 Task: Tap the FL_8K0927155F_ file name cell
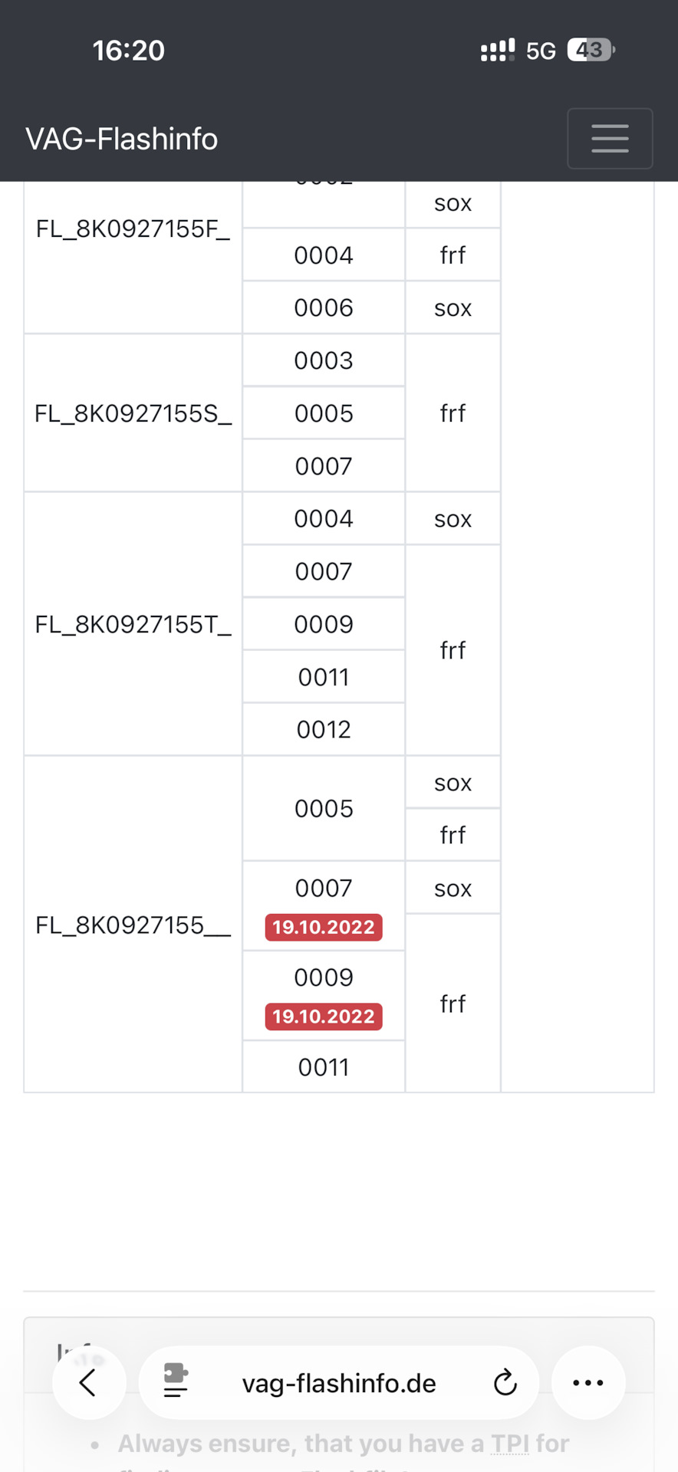point(133,228)
